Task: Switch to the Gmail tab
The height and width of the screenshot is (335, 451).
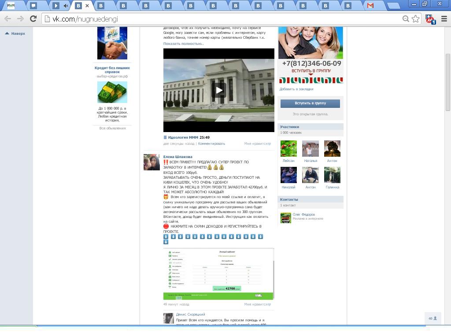Action: click(370, 5)
